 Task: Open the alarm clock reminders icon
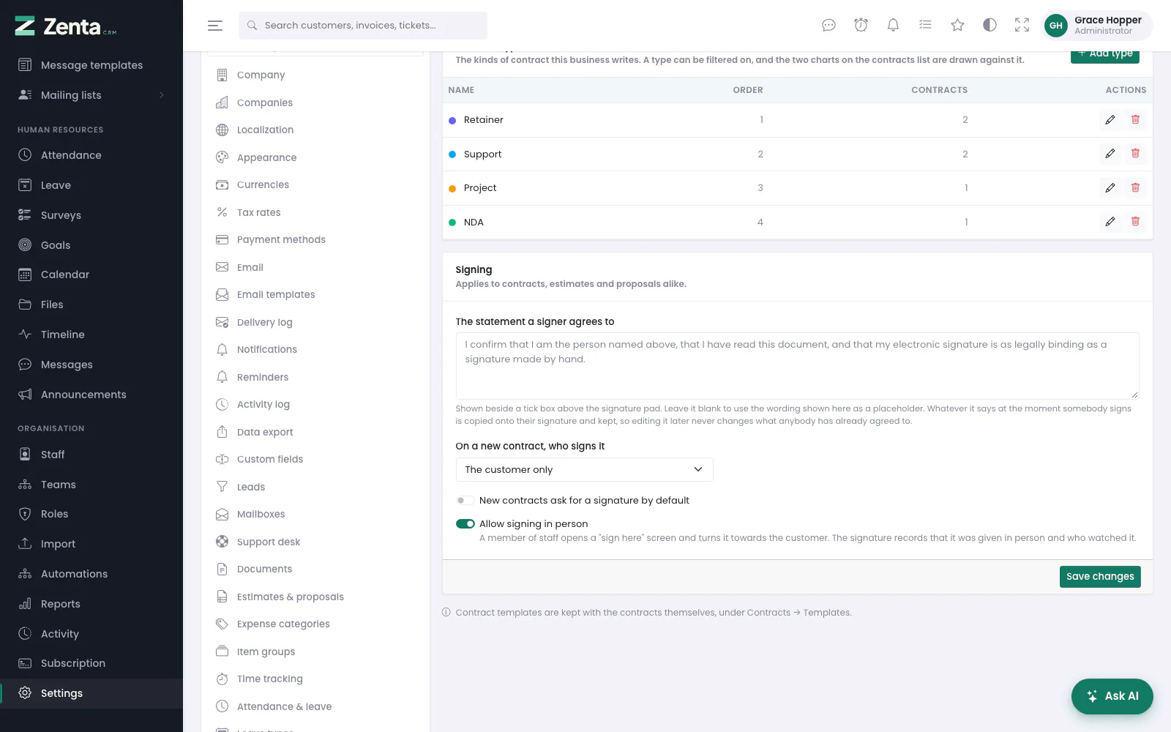click(861, 26)
